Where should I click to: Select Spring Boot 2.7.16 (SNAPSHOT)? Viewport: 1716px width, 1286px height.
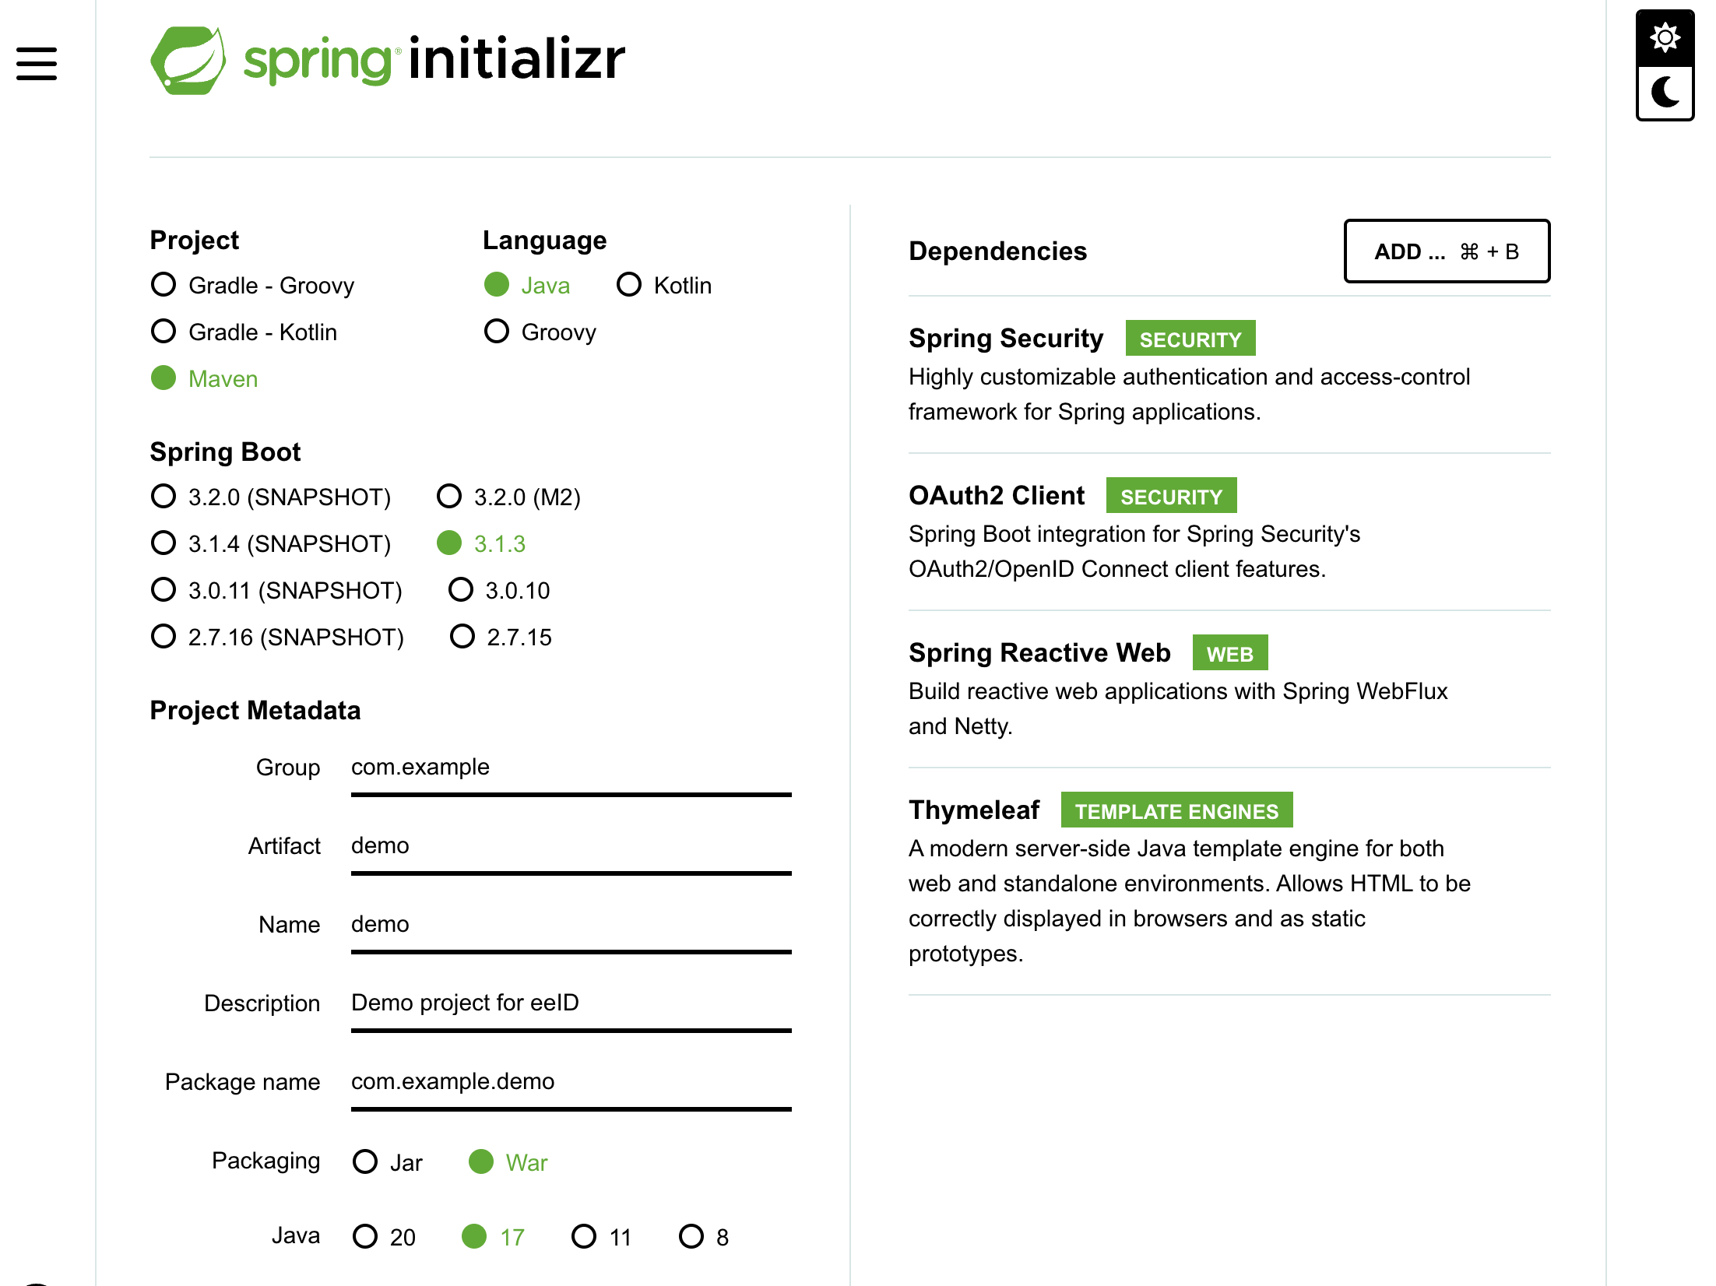click(x=277, y=638)
